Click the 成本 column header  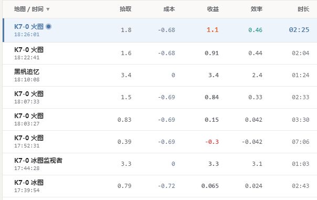click(169, 9)
